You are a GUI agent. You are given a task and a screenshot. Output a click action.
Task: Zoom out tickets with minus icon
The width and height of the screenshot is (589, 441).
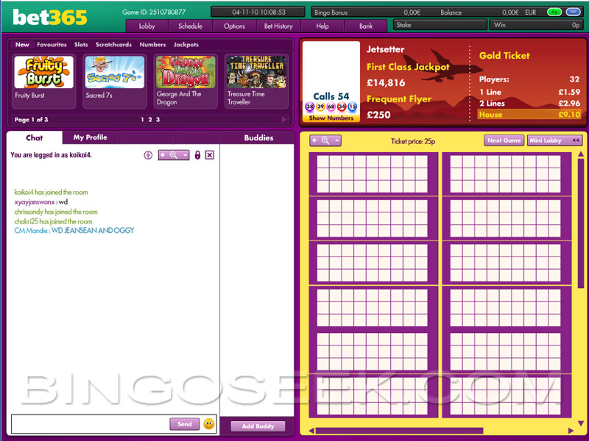pyautogui.click(x=337, y=140)
